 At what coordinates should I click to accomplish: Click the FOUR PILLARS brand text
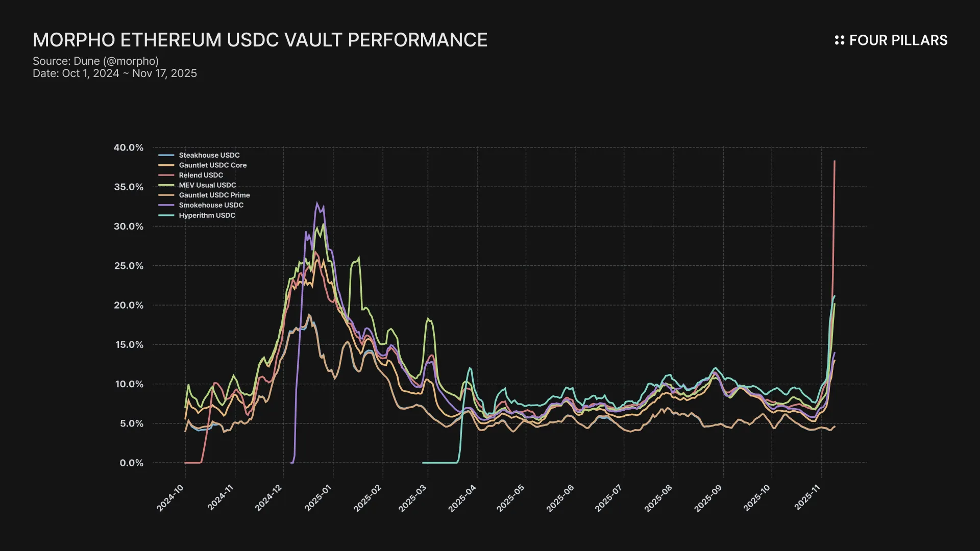pyautogui.click(x=898, y=40)
